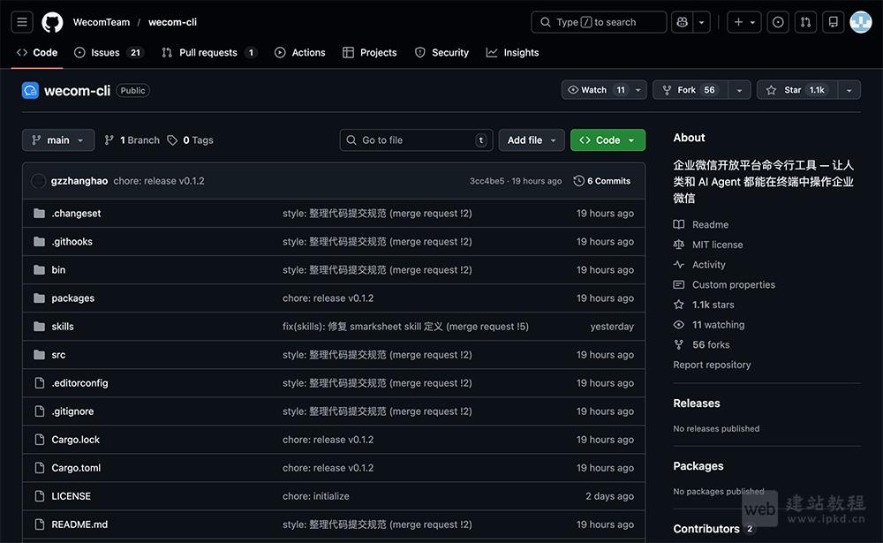Open the Report repository link

pos(712,364)
